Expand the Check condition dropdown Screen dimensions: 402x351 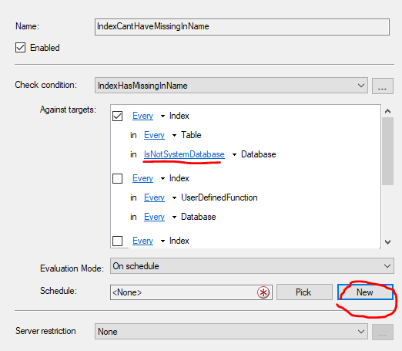tap(361, 86)
